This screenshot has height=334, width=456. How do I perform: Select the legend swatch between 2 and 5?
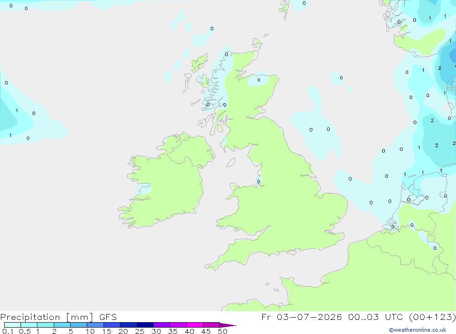pyautogui.click(x=62, y=325)
